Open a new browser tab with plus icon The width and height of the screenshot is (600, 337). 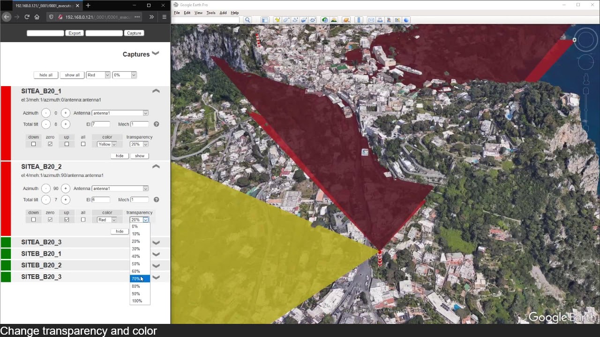coord(88,6)
